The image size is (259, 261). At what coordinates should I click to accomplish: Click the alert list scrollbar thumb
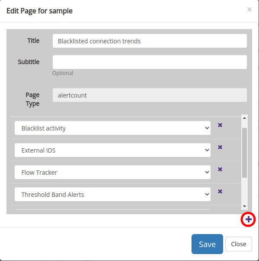pyautogui.click(x=244, y=153)
